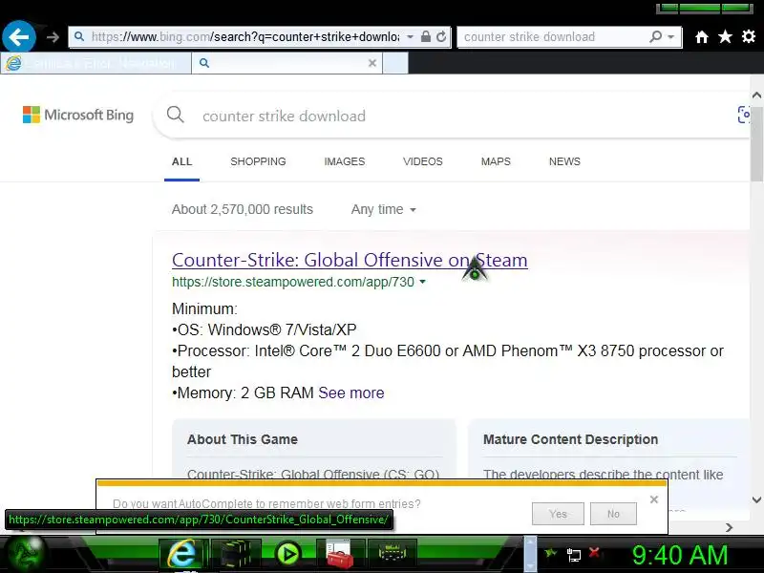Switch to MAPS results tab

point(496,161)
